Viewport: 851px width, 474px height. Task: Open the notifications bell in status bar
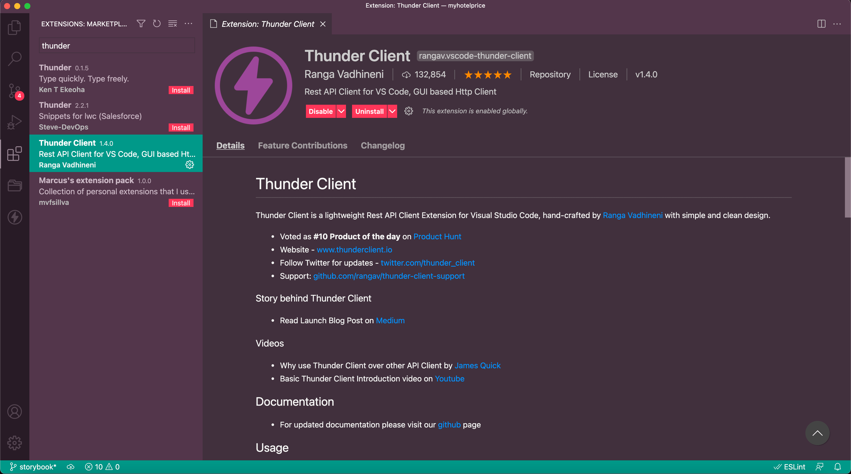point(838,467)
